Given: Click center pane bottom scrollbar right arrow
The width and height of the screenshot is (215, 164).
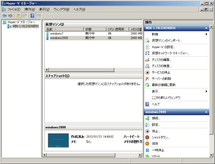Looking at the screenshot, I should [140, 155].
